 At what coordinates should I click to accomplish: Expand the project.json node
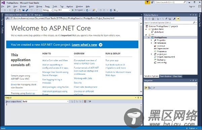click(x=151, y=54)
